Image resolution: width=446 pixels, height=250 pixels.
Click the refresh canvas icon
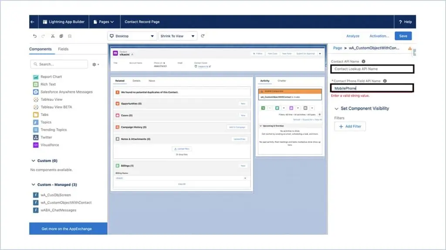coord(203,36)
